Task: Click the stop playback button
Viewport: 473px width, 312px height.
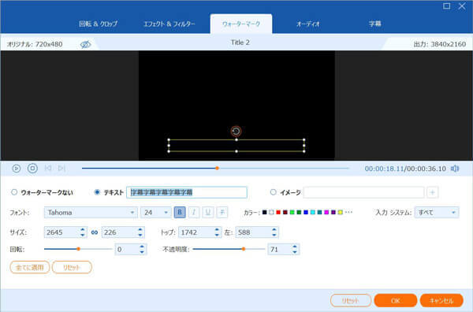Action: (x=32, y=168)
